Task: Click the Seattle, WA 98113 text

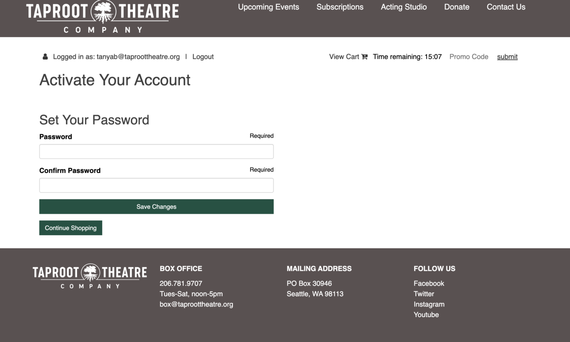Action: 315,294
